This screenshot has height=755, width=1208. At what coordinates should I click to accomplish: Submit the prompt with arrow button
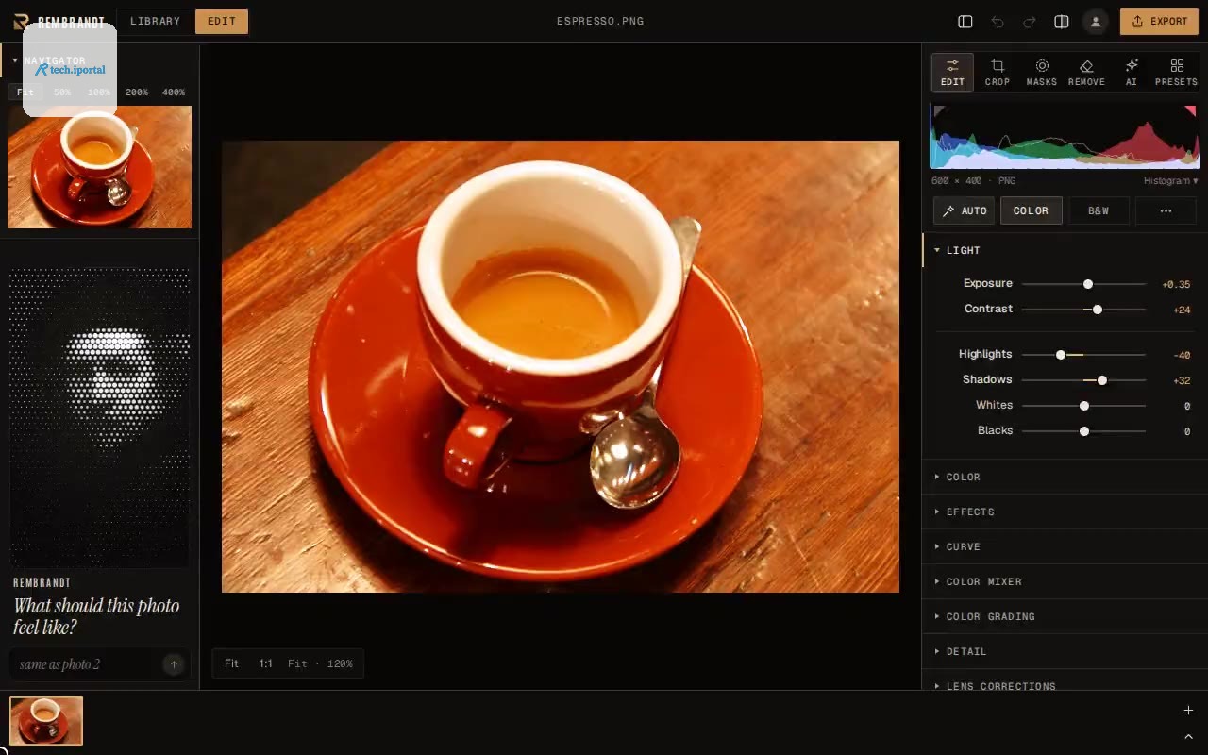[174, 664]
